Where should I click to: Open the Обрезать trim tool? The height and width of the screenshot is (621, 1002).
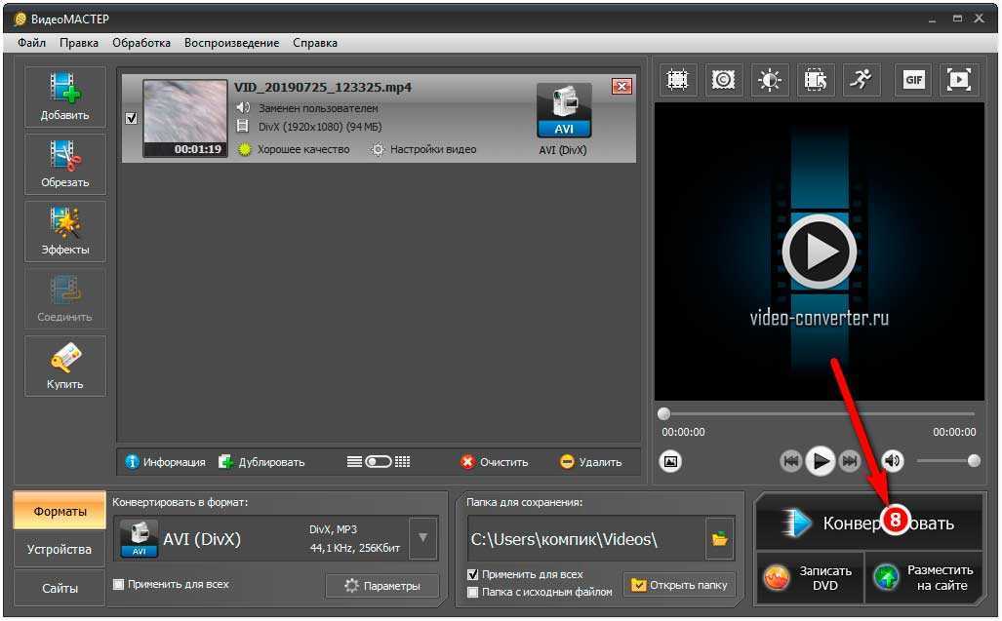65,164
